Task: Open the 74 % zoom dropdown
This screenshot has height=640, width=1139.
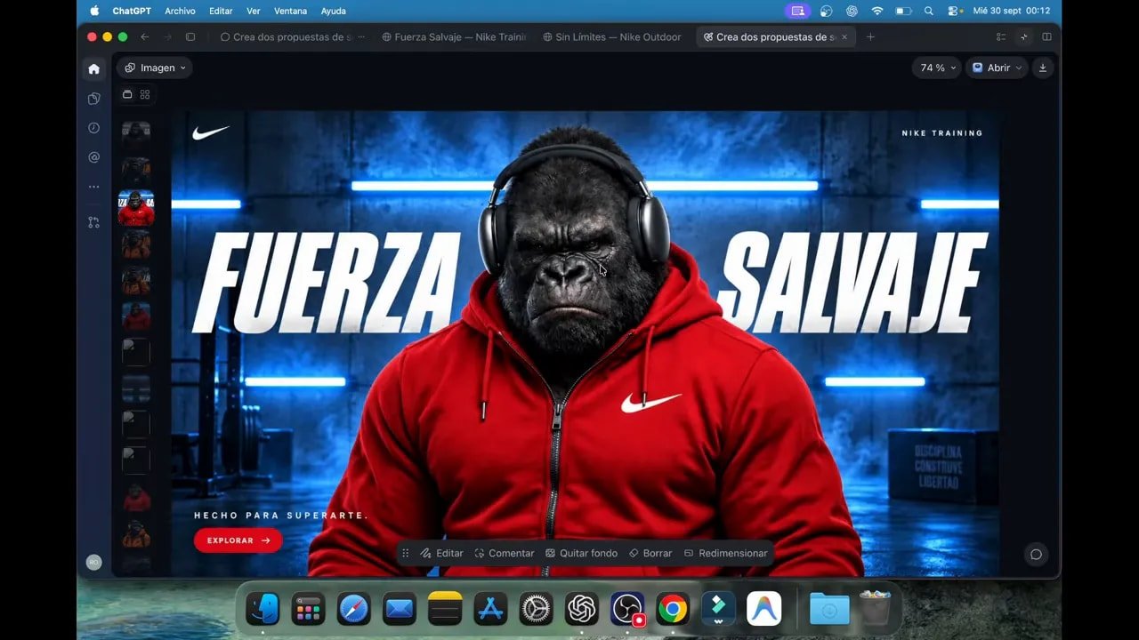Action: 938,68
